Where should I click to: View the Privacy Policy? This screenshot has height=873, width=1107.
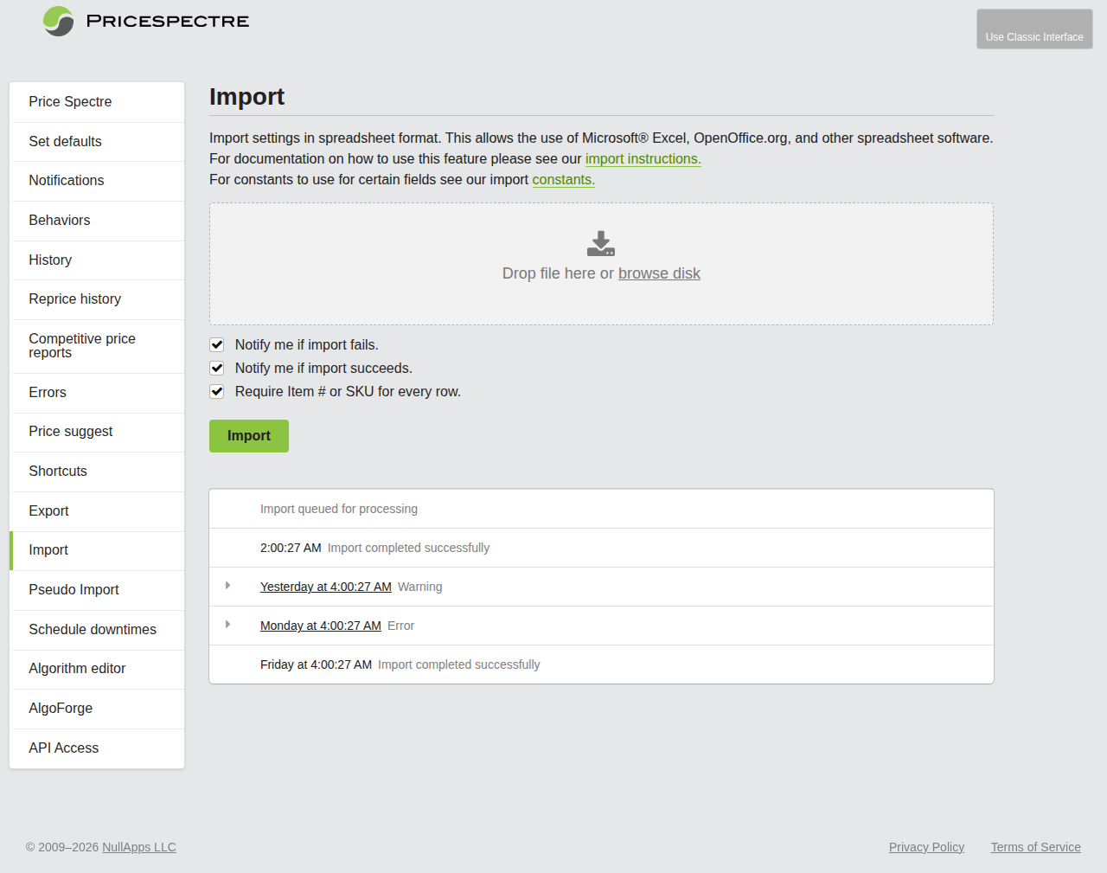[x=926, y=847]
